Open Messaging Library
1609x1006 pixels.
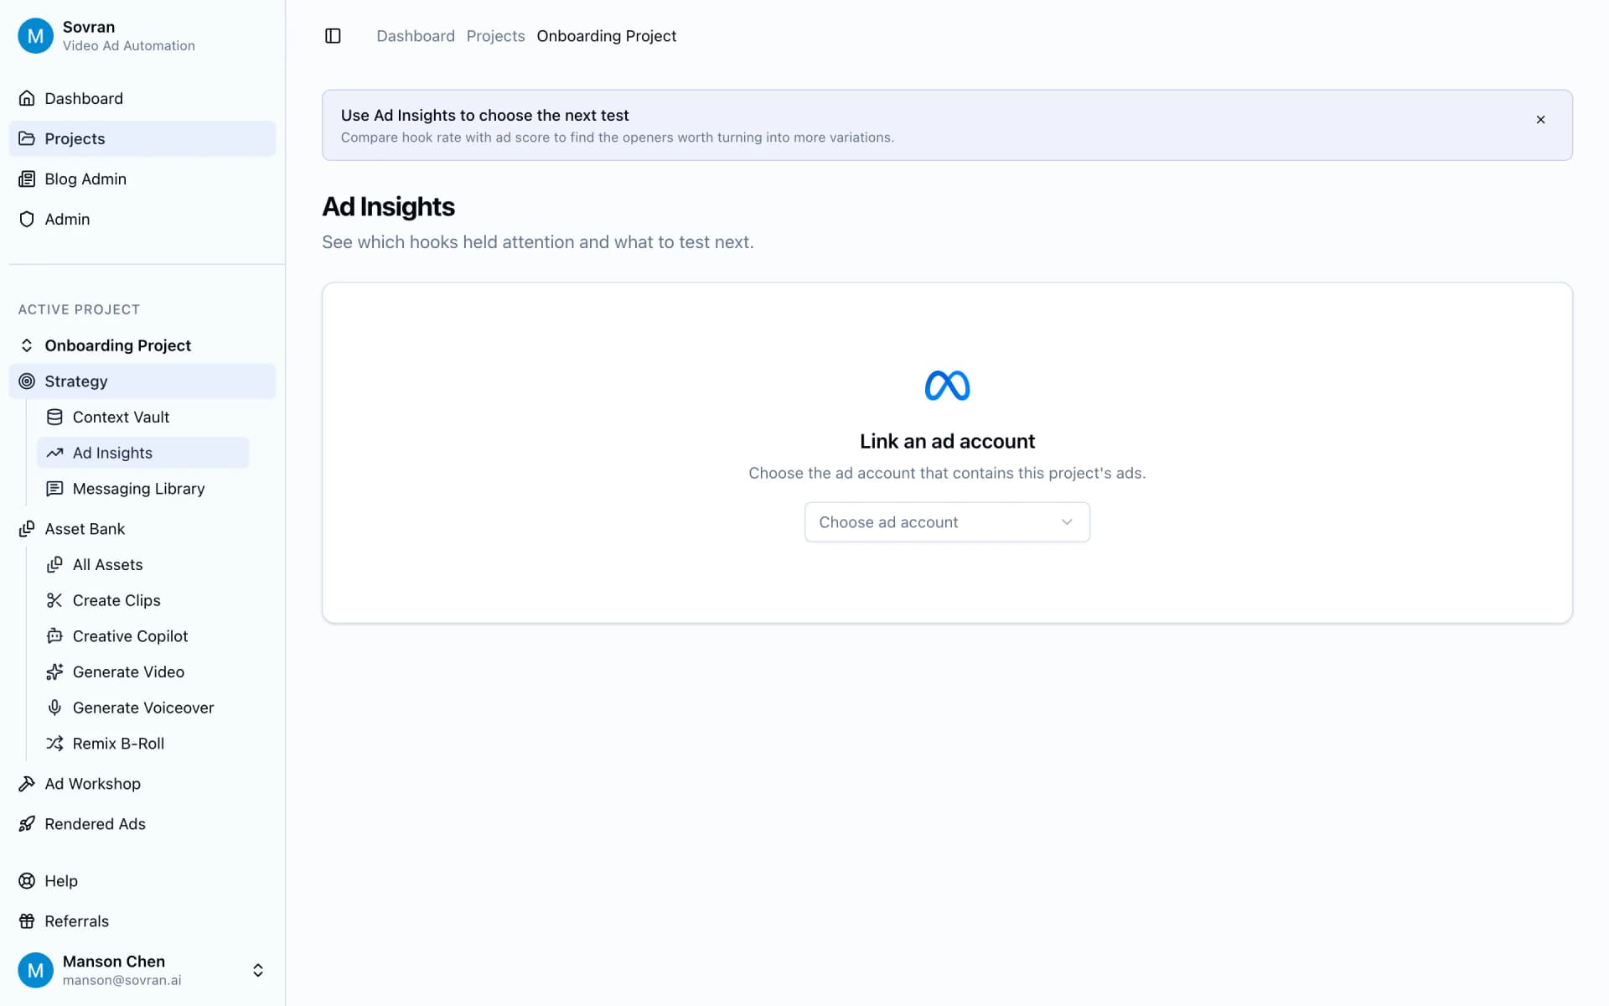143,489
